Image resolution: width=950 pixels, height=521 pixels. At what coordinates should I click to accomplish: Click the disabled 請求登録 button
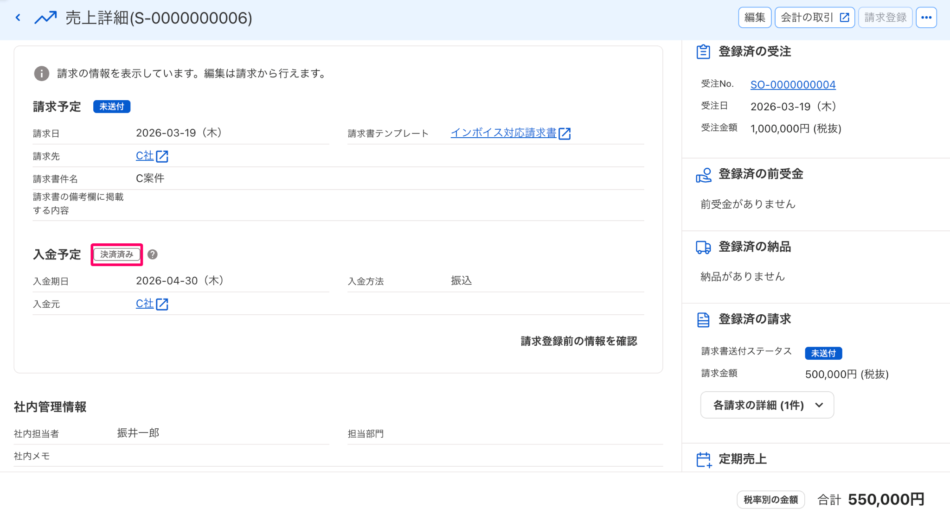click(885, 18)
